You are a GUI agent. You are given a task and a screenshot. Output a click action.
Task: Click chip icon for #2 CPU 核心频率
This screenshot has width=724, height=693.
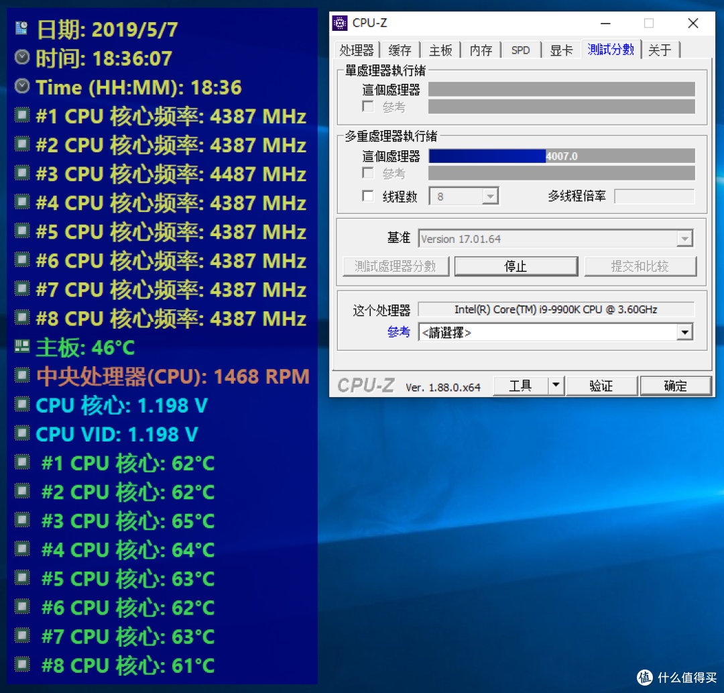click(21, 144)
